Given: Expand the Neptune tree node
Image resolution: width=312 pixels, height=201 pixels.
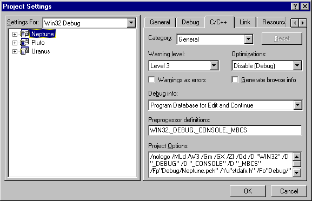Looking at the screenshot, I should pos(15,34).
